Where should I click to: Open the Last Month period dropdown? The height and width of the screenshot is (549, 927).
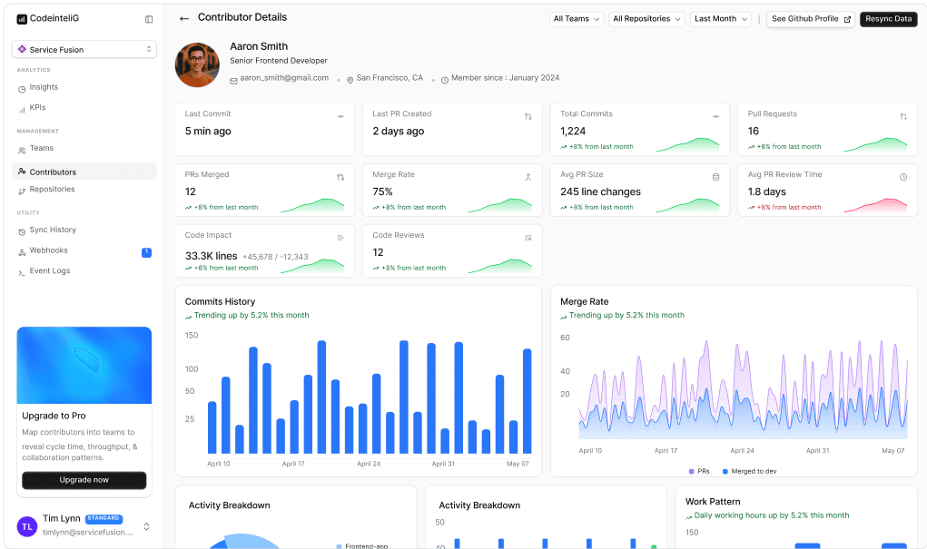click(x=721, y=19)
